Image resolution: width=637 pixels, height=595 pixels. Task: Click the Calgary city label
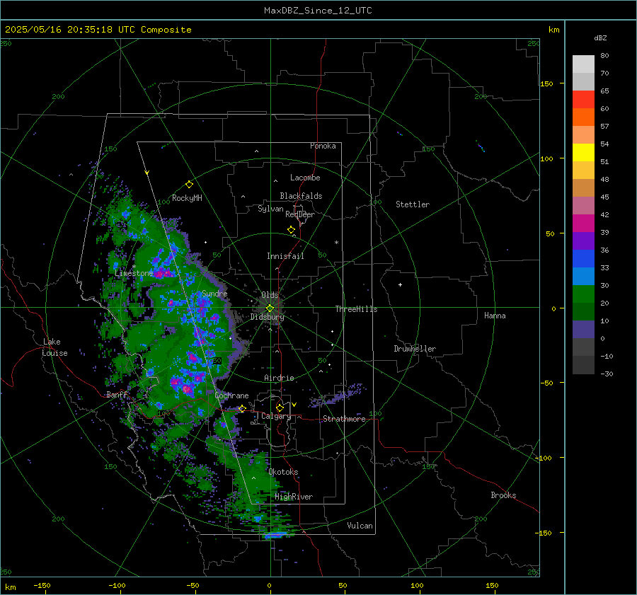pyautogui.click(x=276, y=416)
